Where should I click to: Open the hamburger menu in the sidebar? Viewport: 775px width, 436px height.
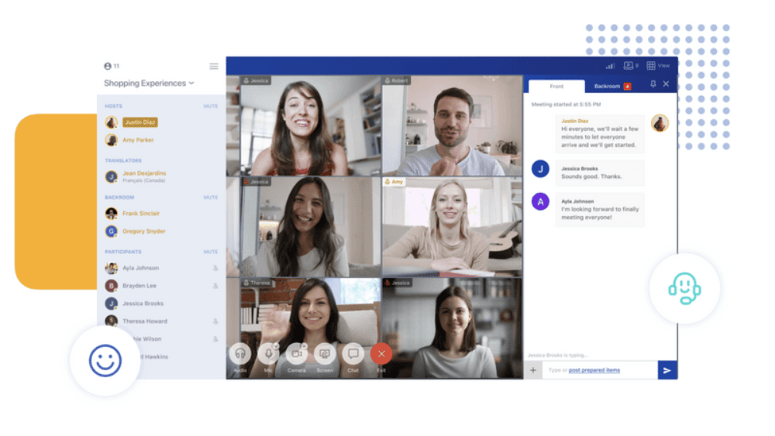(214, 66)
